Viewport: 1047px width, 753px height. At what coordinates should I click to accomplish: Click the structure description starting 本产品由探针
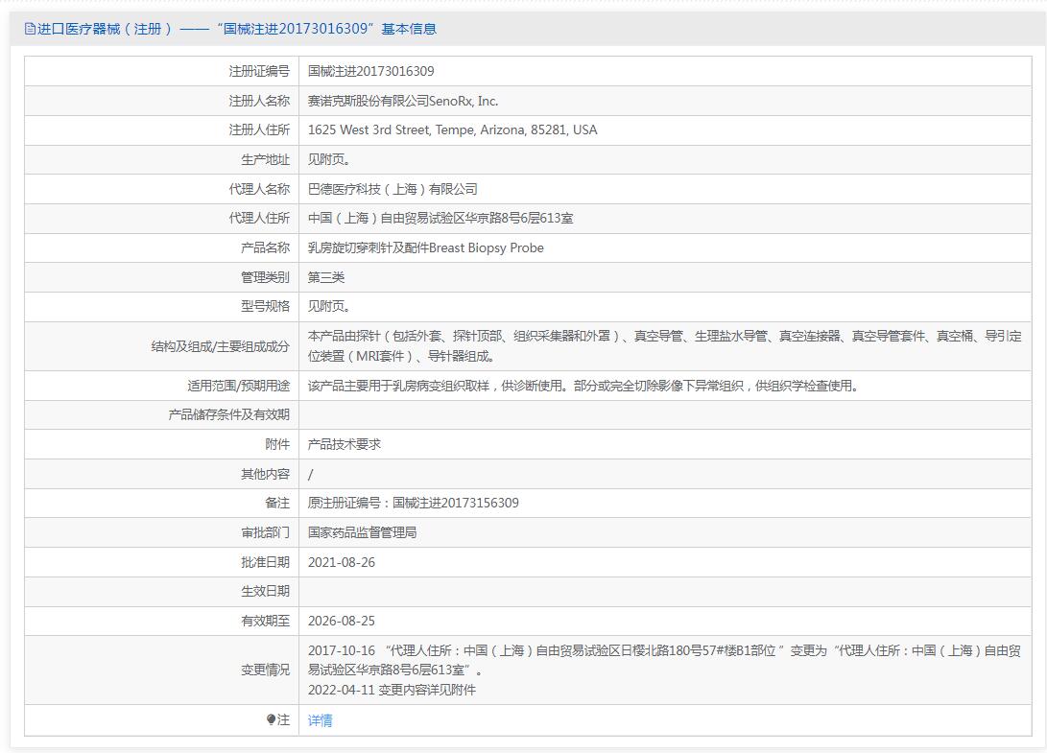pyautogui.click(x=664, y=345)
